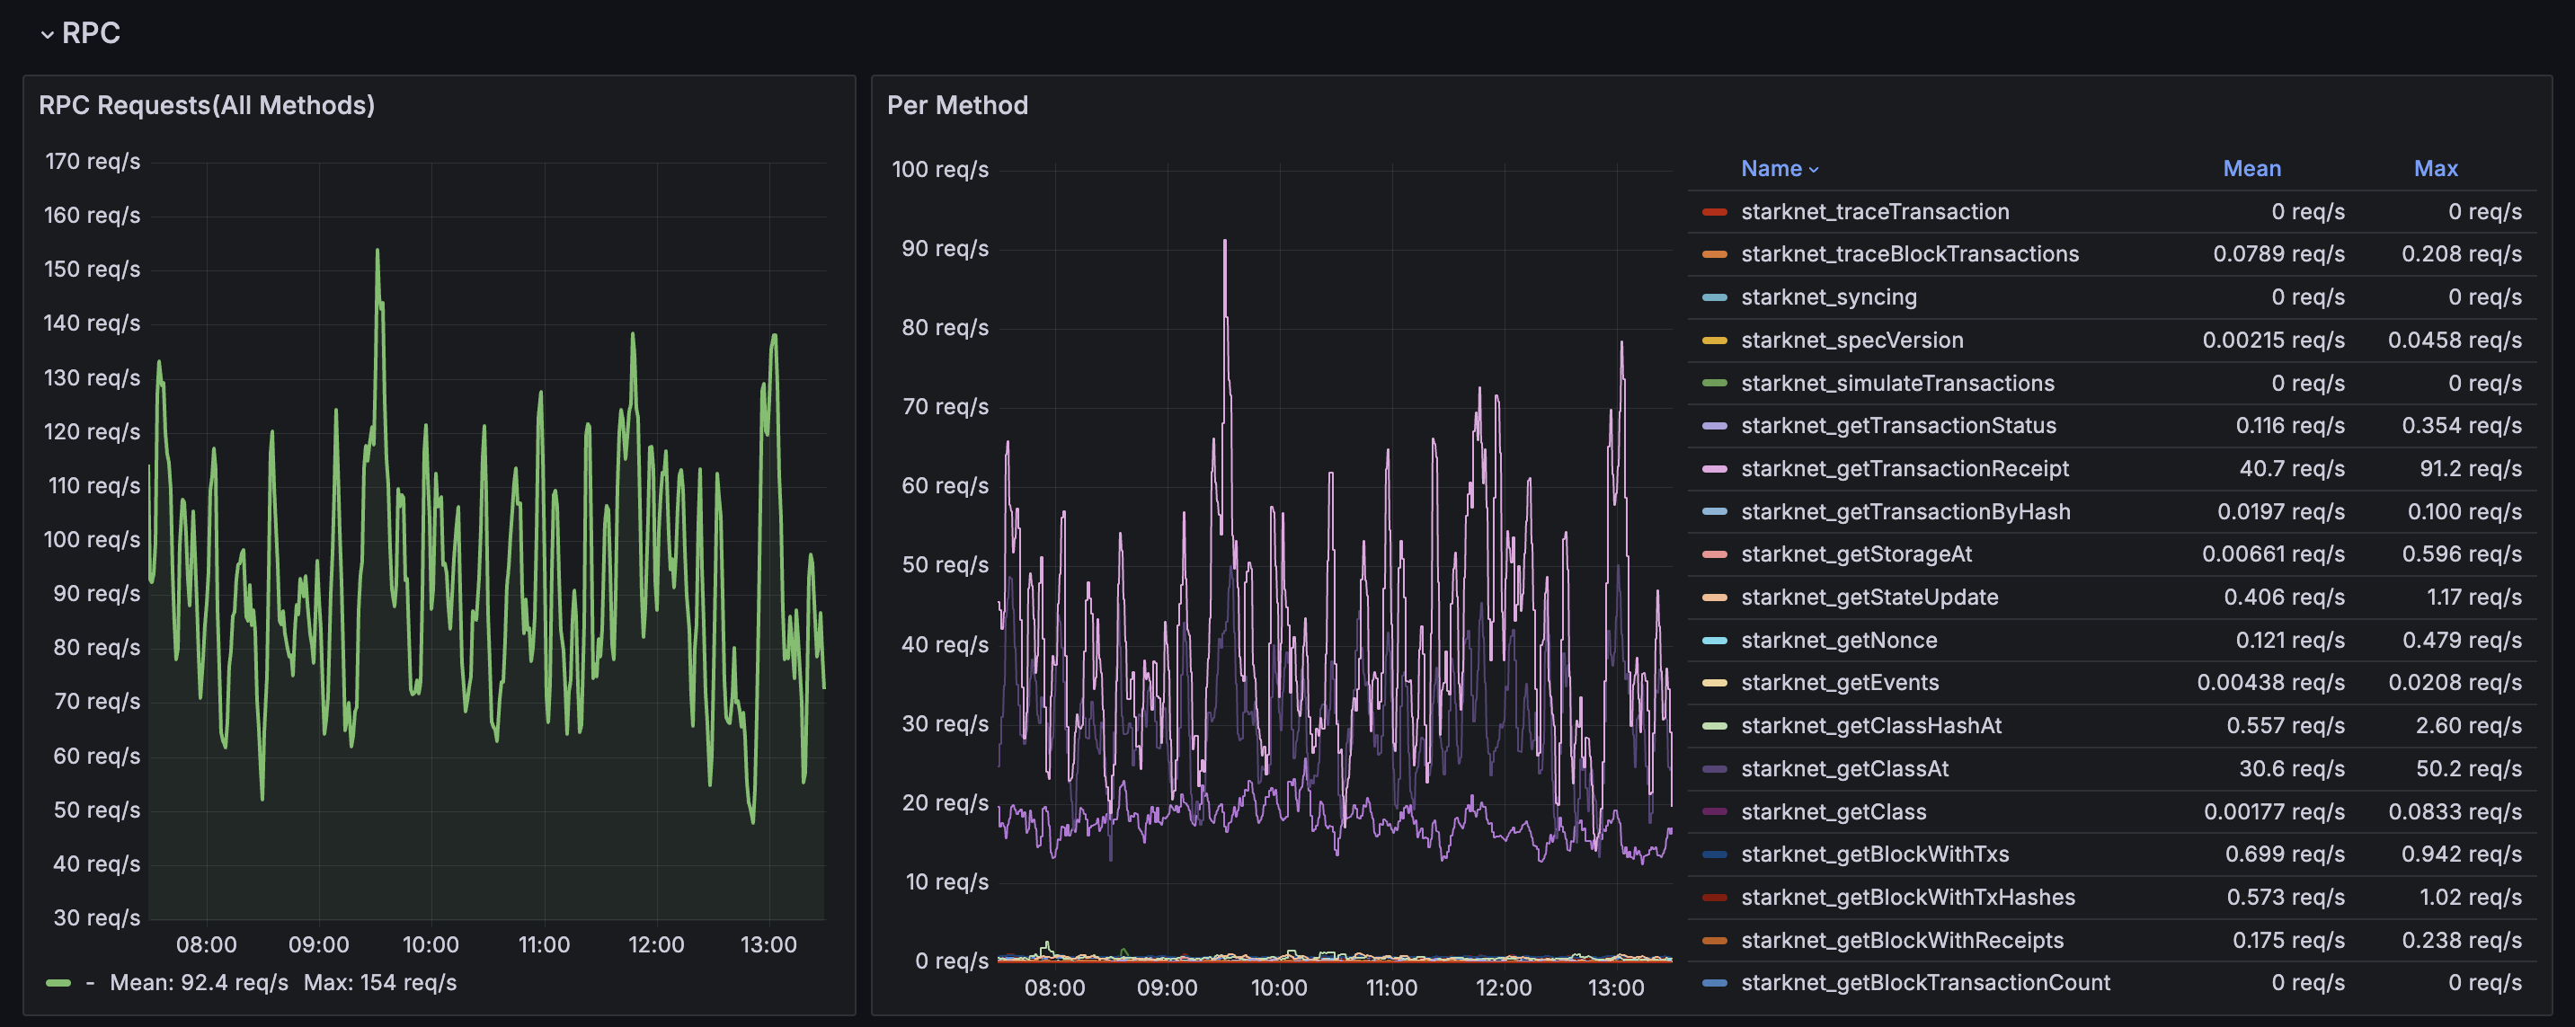The height and width of the screenshot is (1027, 2575).
Task: Select starknet_syncing legend name
Action: click(1828, 297)
